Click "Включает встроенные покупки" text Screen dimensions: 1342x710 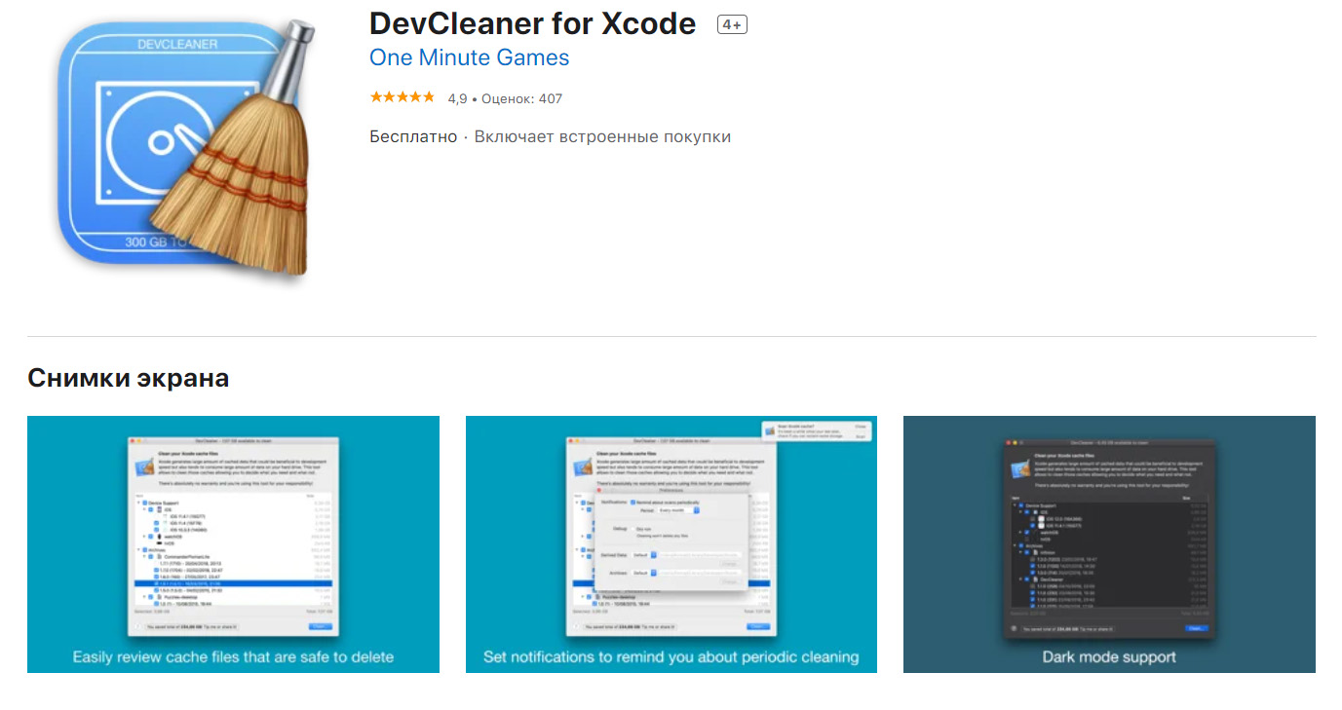point(602,136)
